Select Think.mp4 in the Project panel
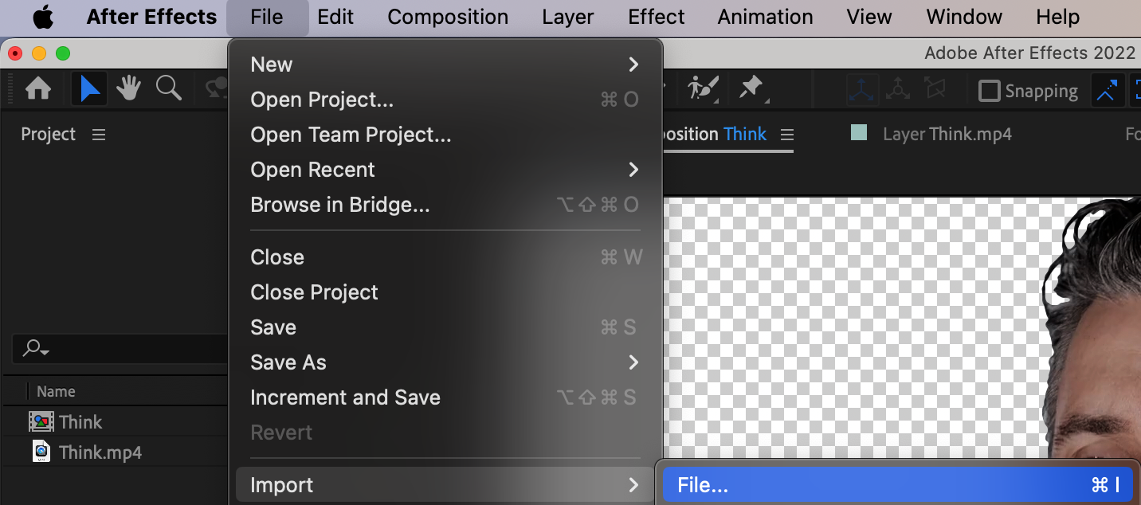 pos(100,452)
